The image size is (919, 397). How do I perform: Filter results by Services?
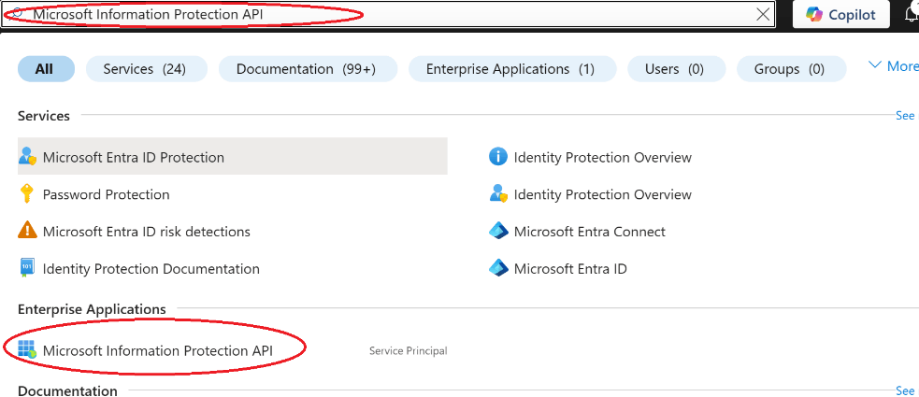(x=144, y=68)
